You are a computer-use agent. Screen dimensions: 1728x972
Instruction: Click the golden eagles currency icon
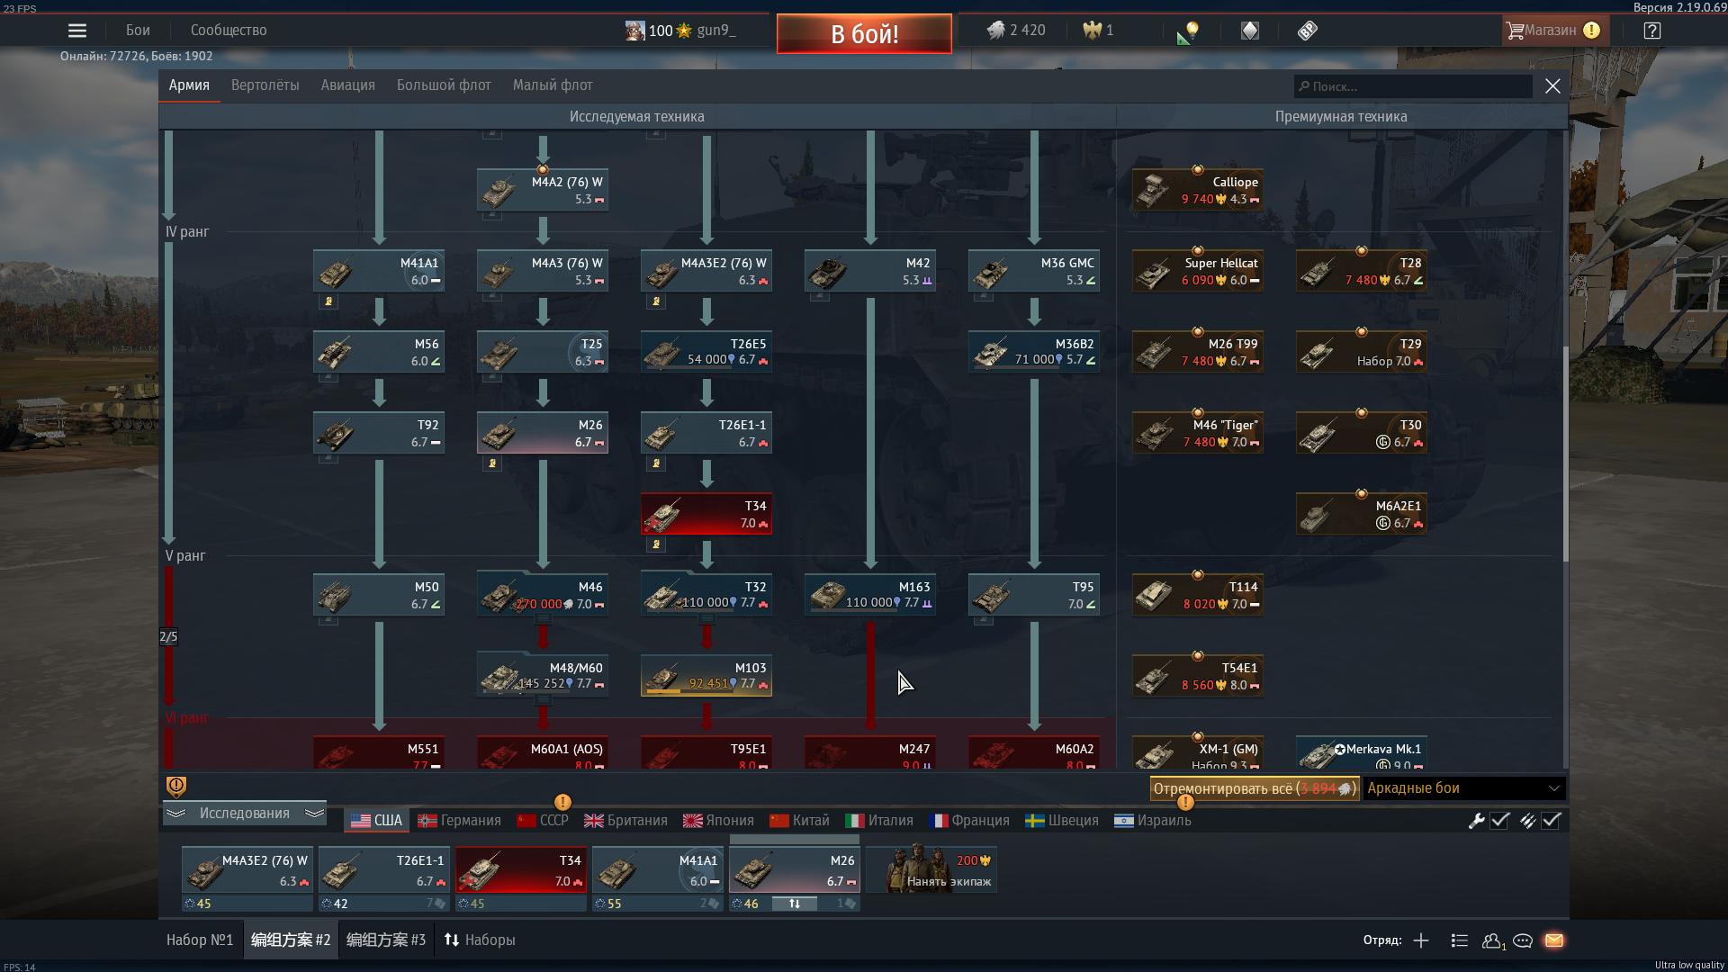point(1093,31)
